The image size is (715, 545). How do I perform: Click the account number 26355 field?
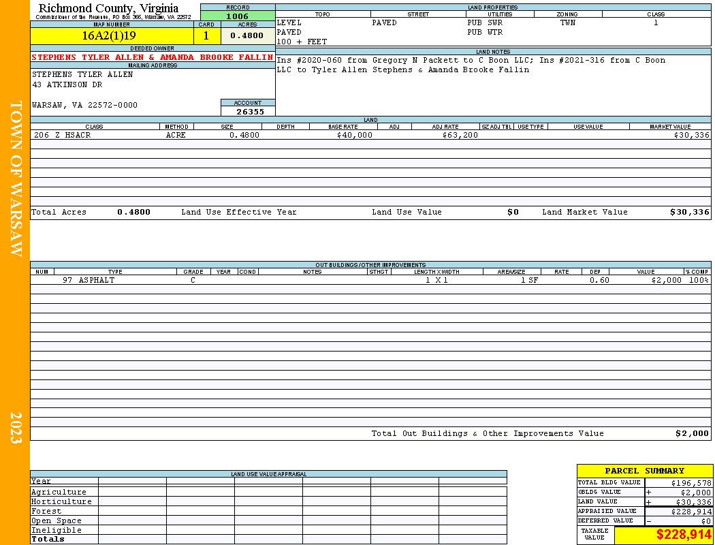[248, 112]
